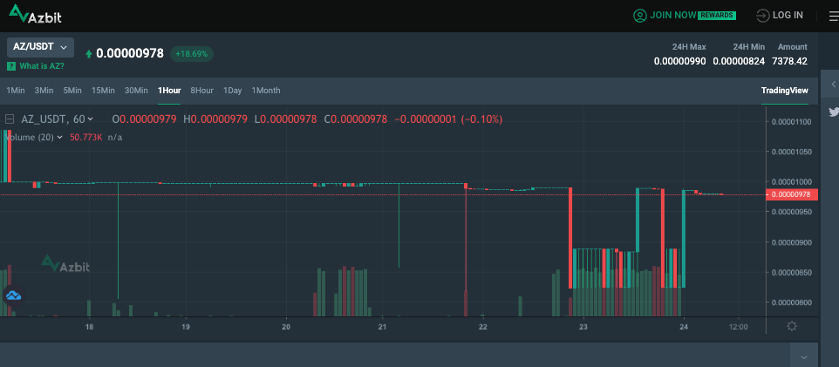Image resolution: width=839 pixels, height=367 pixels.
Task: Select the 1Month interval tab
Action: 265,91
